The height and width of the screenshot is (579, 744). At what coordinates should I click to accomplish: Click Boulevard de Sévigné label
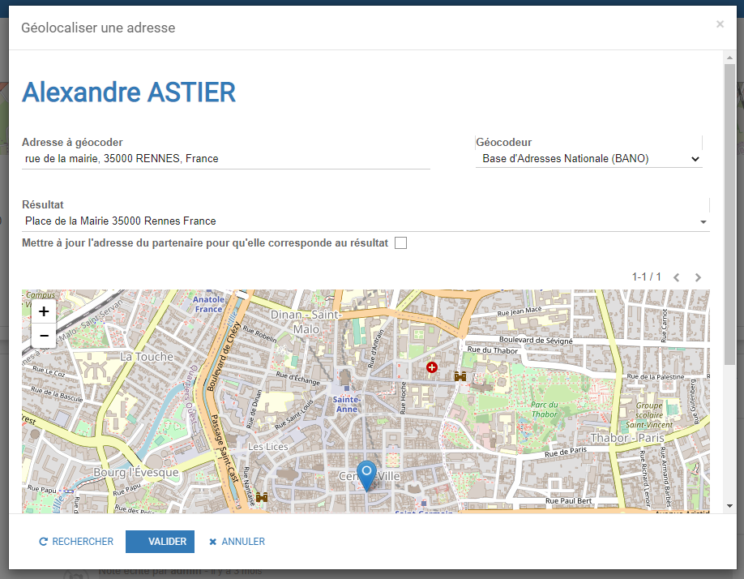pos(536,340)
